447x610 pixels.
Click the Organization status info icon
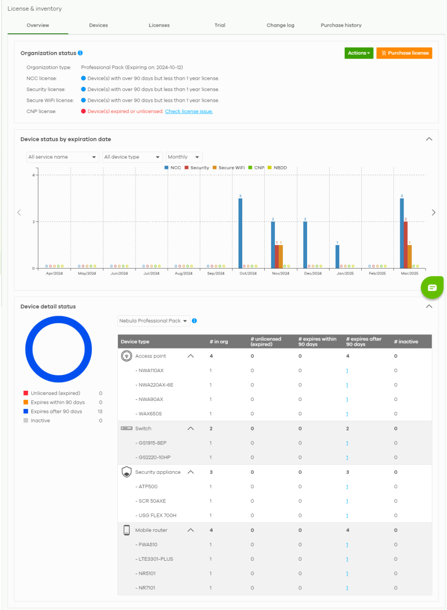pos(80,53)
